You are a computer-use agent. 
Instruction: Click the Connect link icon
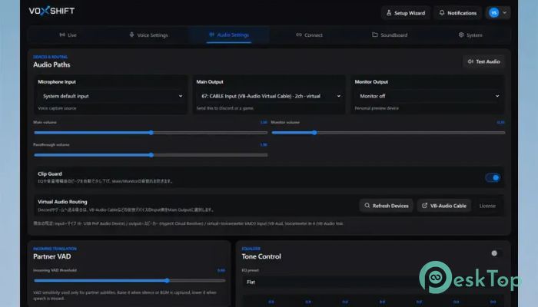[x=299, y=35]
